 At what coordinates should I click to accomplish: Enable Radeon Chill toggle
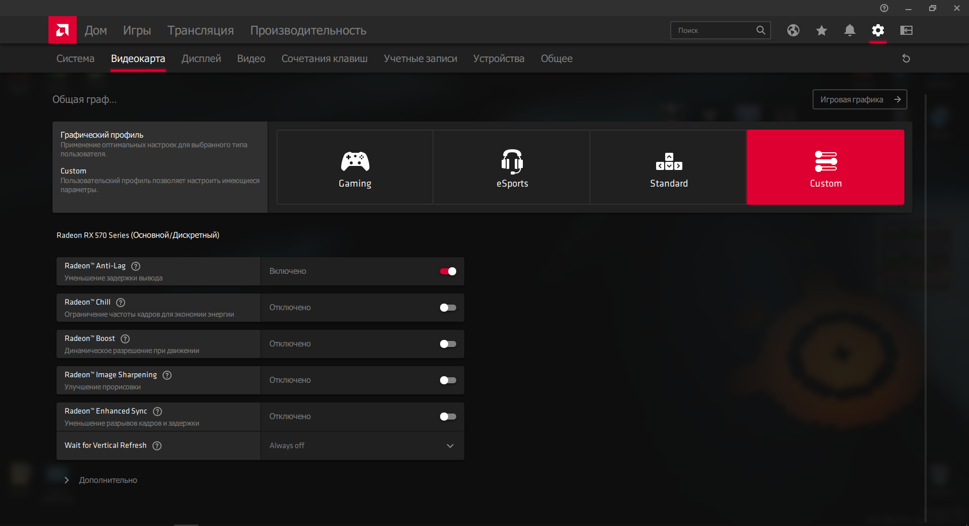click(448, 308)
